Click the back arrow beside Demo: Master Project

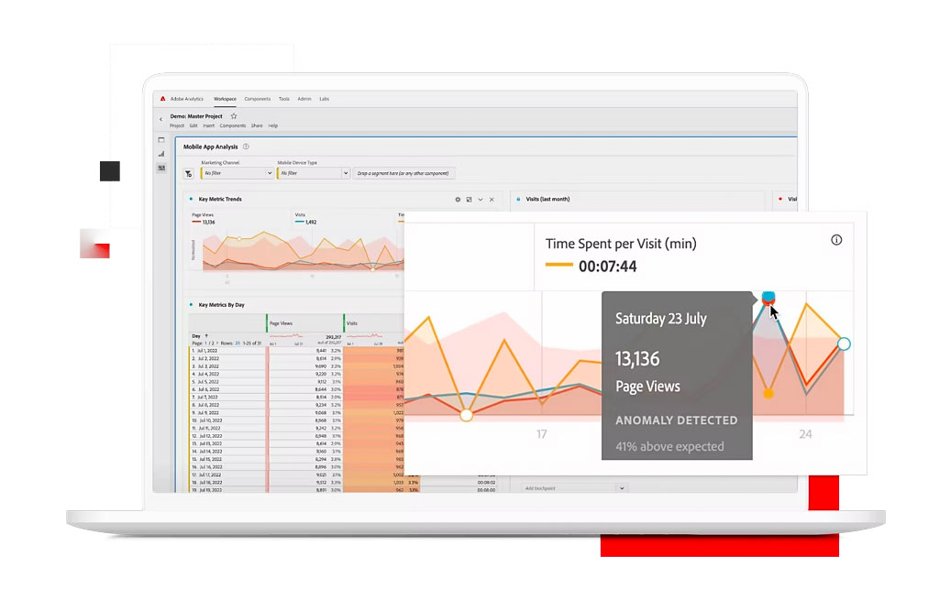point(160,118)
